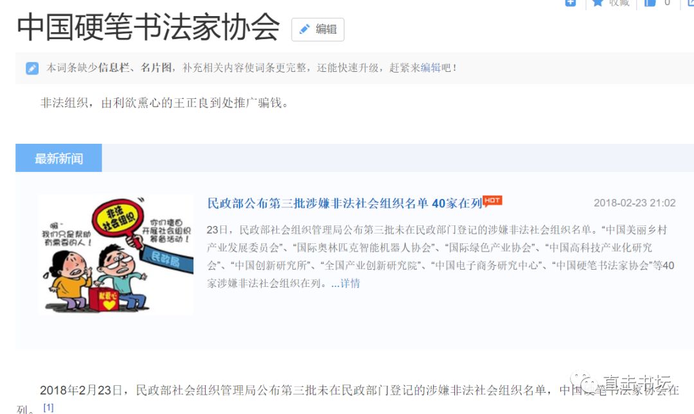
Task: Click the share icon at top right edge
Action: coord(690,3)
